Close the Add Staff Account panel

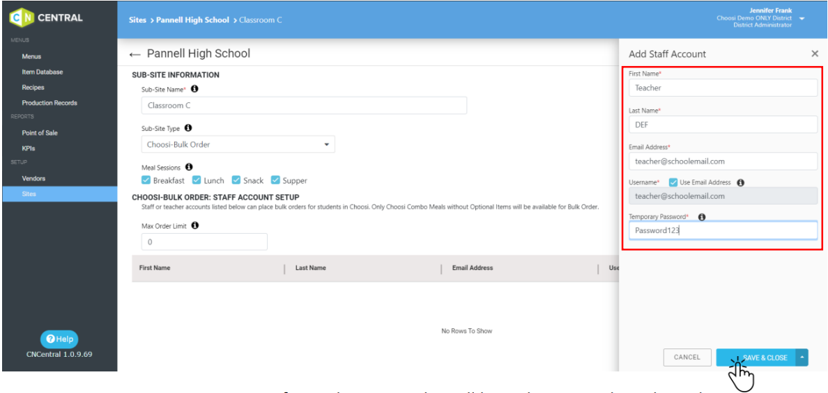[x=814, y=54]
